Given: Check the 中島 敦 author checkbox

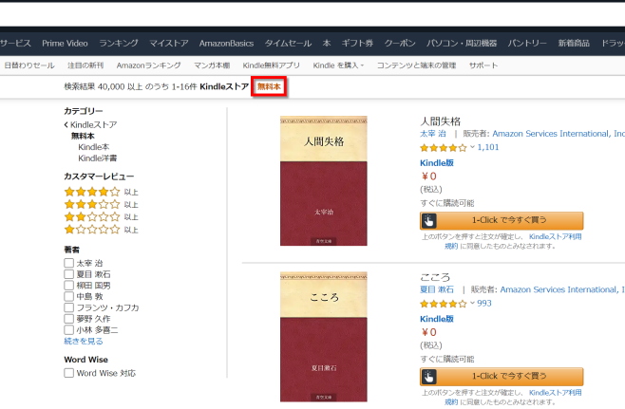Looking at the screenshot, I should [x=69, y=296].
